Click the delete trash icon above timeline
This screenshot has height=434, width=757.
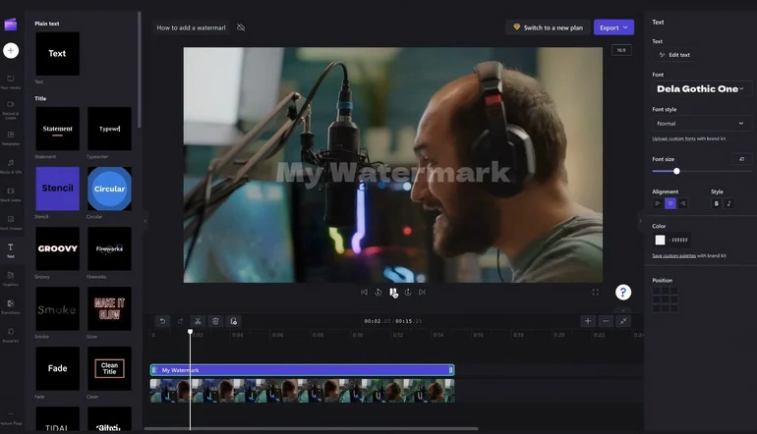(x=215, y=321)
